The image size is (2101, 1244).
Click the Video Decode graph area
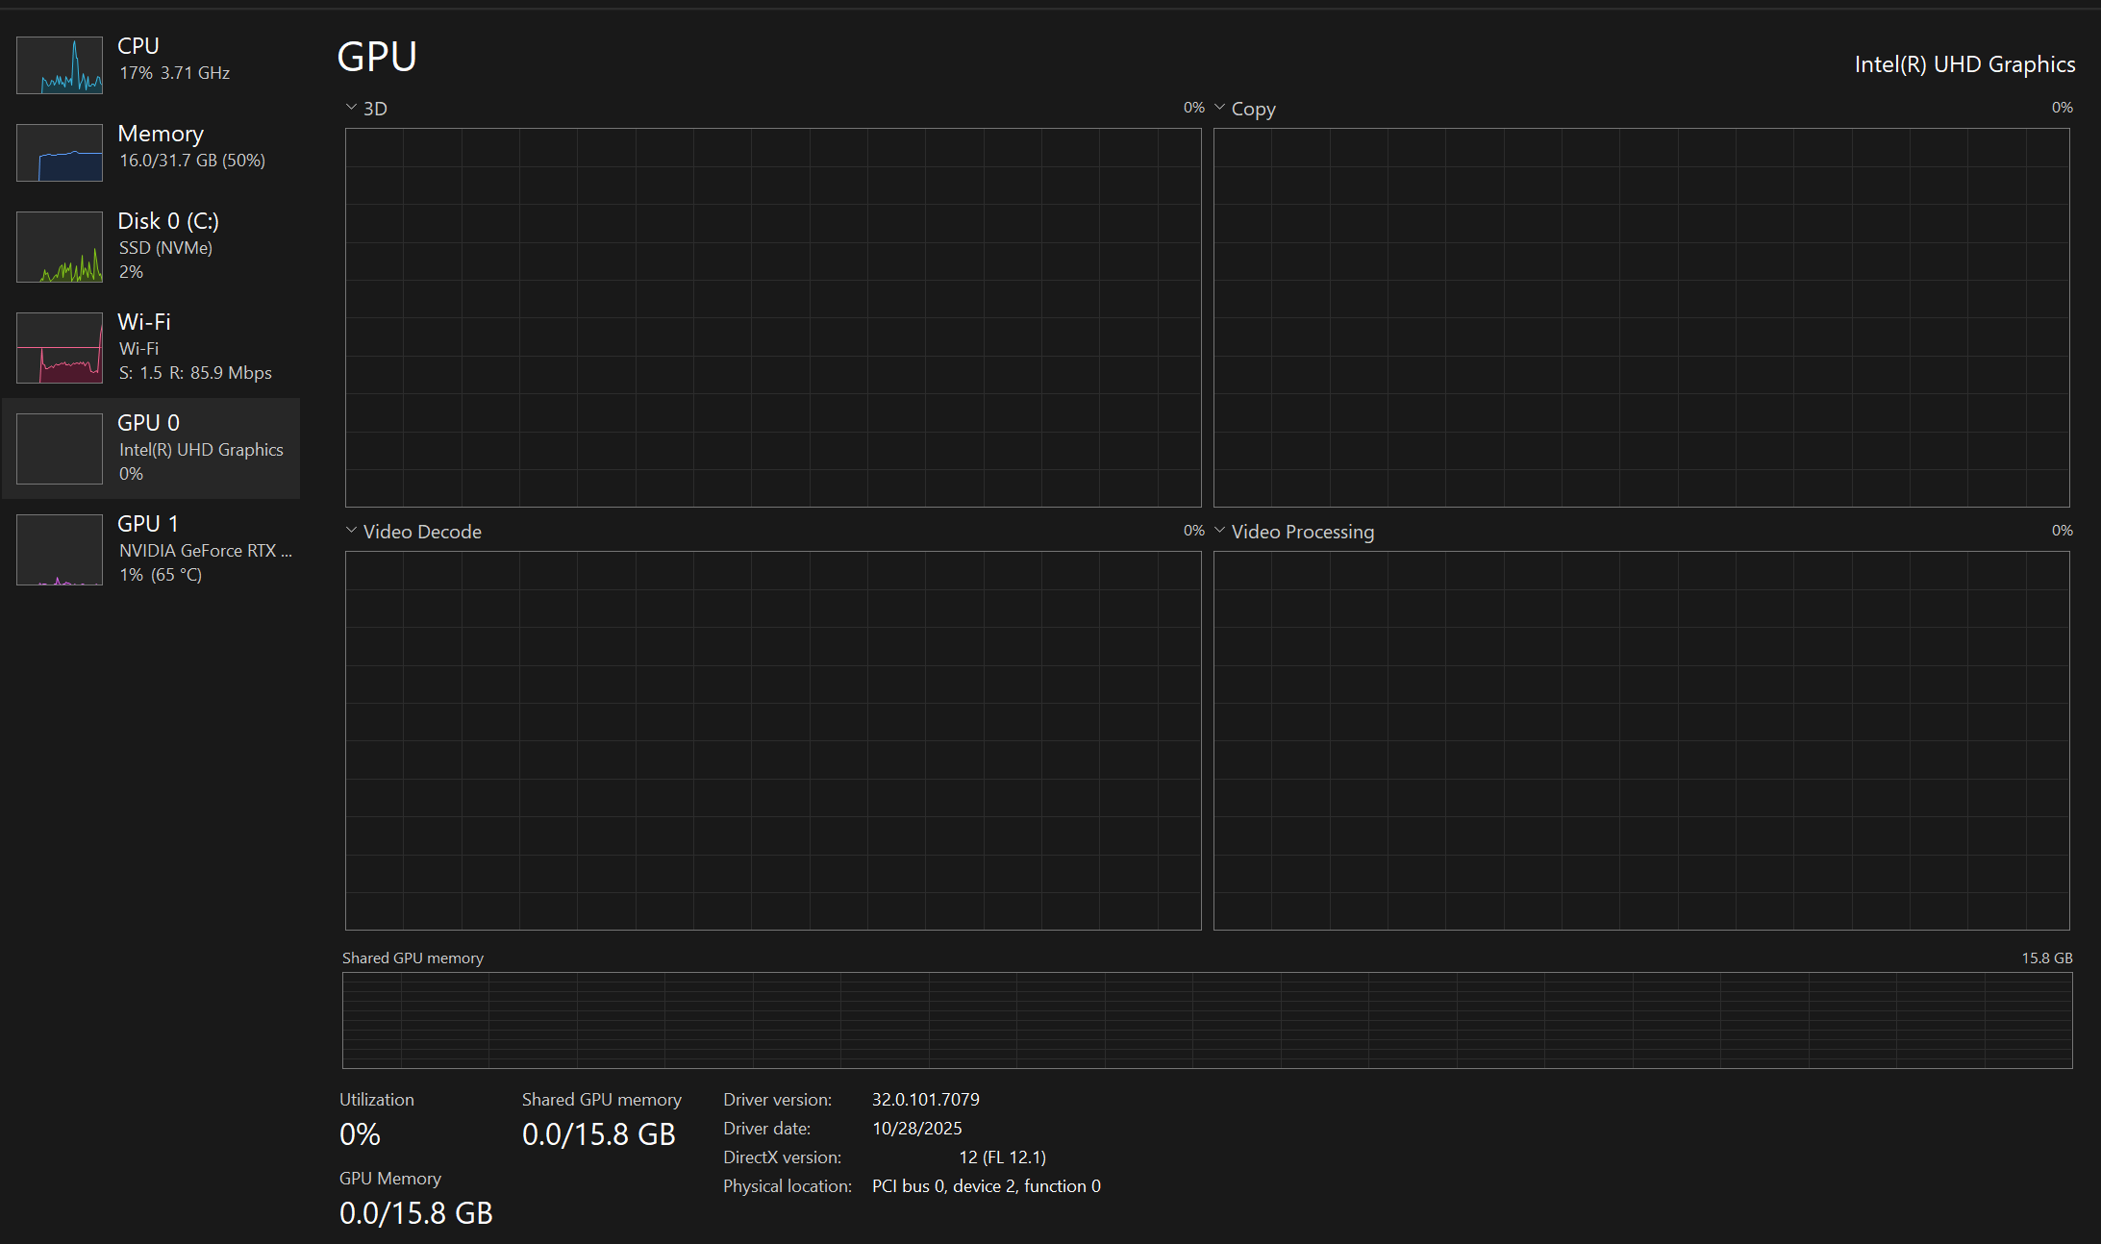[773, 740]
